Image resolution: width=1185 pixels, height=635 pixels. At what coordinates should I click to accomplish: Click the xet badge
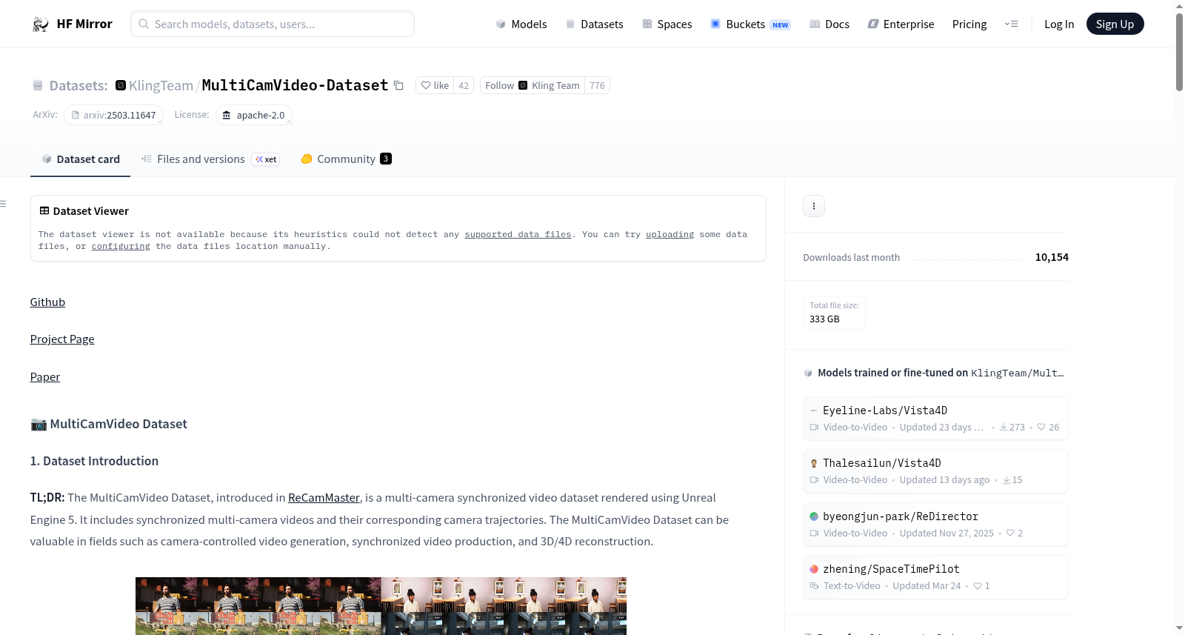point(266,159)
